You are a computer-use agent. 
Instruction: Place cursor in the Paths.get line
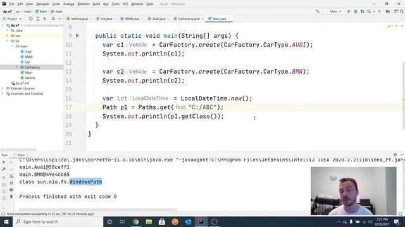click(163, 107)
